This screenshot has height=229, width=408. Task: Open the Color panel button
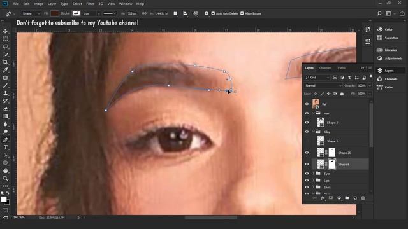tap(385, 29)
